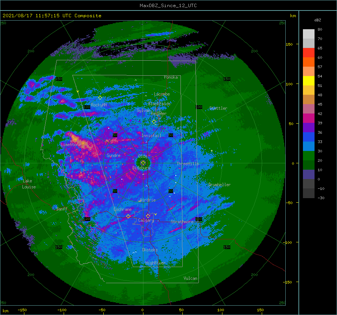Click the Limestone label
Viewport: 337px width, 315px height.
tap(71, 145)
